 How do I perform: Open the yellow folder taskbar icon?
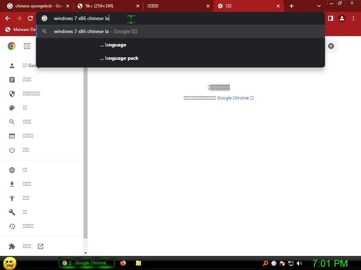[x=138, y=263]
